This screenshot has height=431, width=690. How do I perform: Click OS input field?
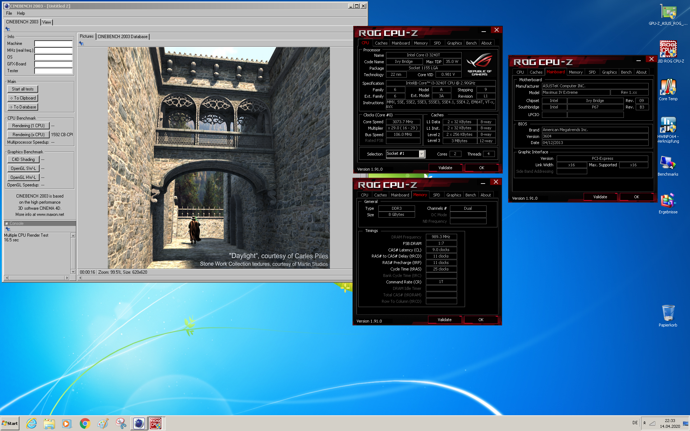[54, 57]
